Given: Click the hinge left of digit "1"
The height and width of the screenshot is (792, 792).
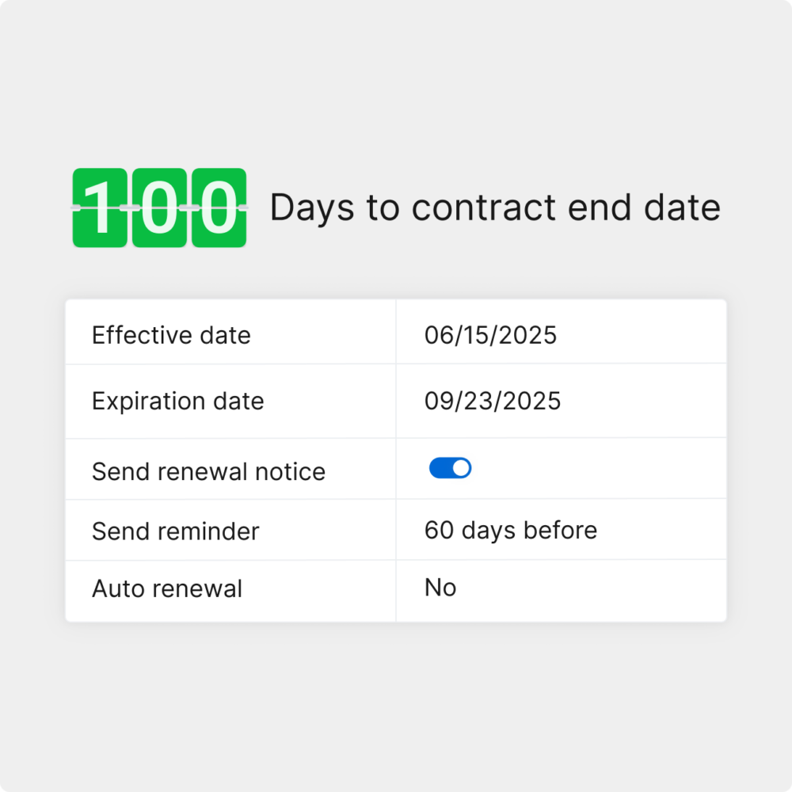Looking at the screenshot, I should coord(74,208).
